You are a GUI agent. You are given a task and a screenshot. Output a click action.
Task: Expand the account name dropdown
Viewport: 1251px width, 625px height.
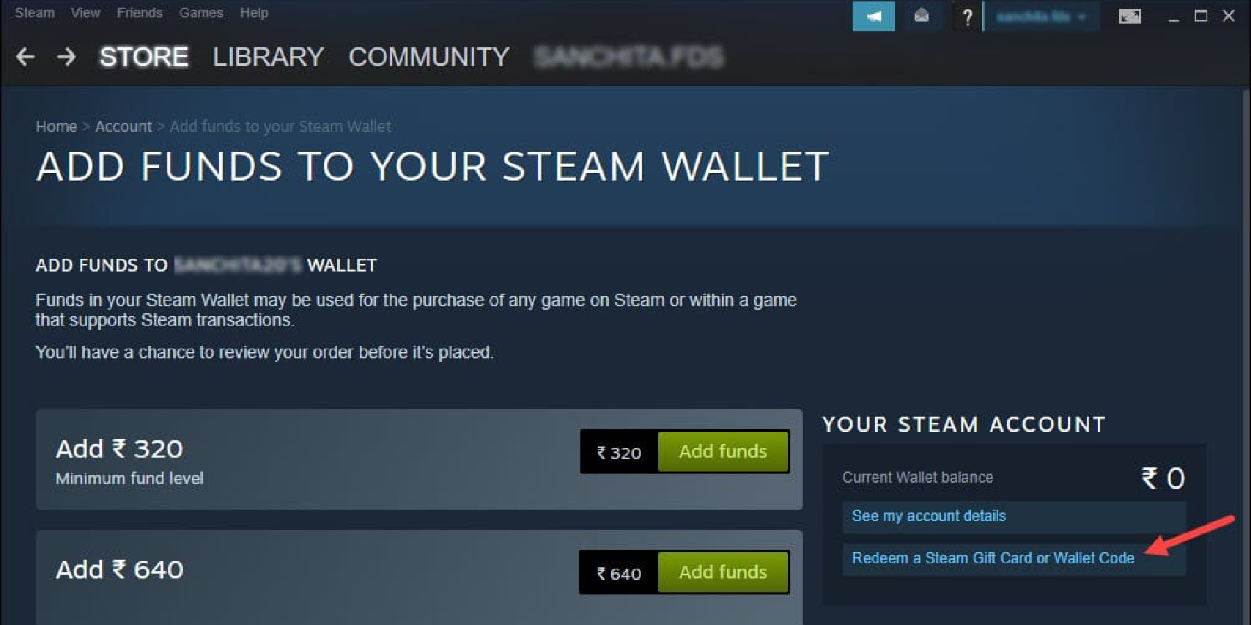point(1041,17)
